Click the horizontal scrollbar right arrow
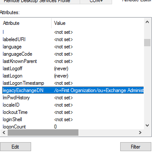The width and height of the screenshot is (156, 155). coord(140,133)
